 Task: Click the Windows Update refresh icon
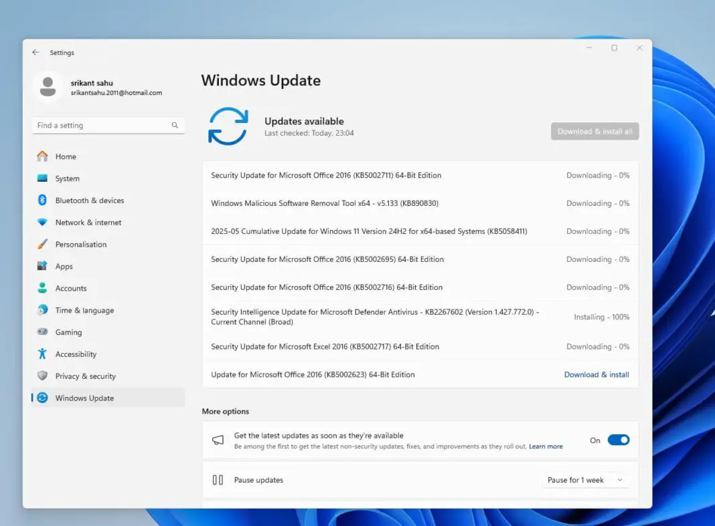coord(228,126)
